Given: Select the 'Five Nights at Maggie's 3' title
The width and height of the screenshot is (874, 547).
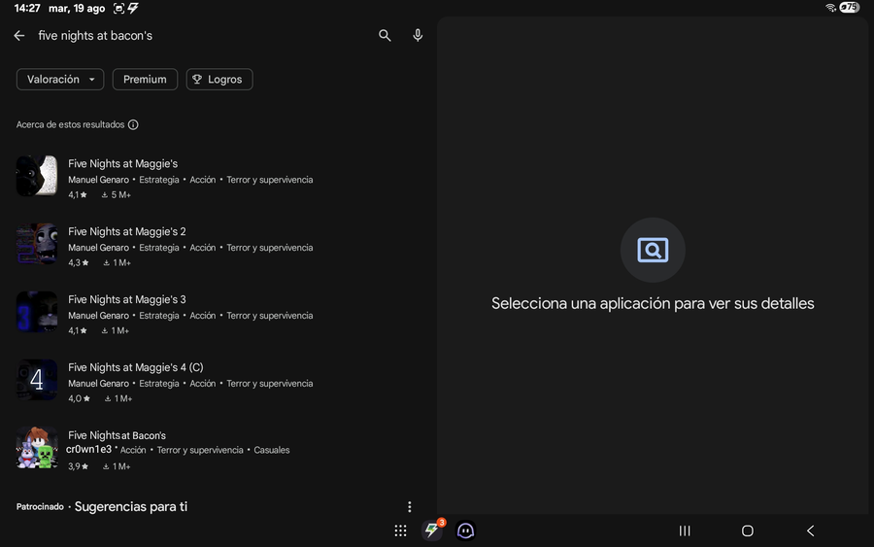Looking at the screenshot, I should pos(127,299).
